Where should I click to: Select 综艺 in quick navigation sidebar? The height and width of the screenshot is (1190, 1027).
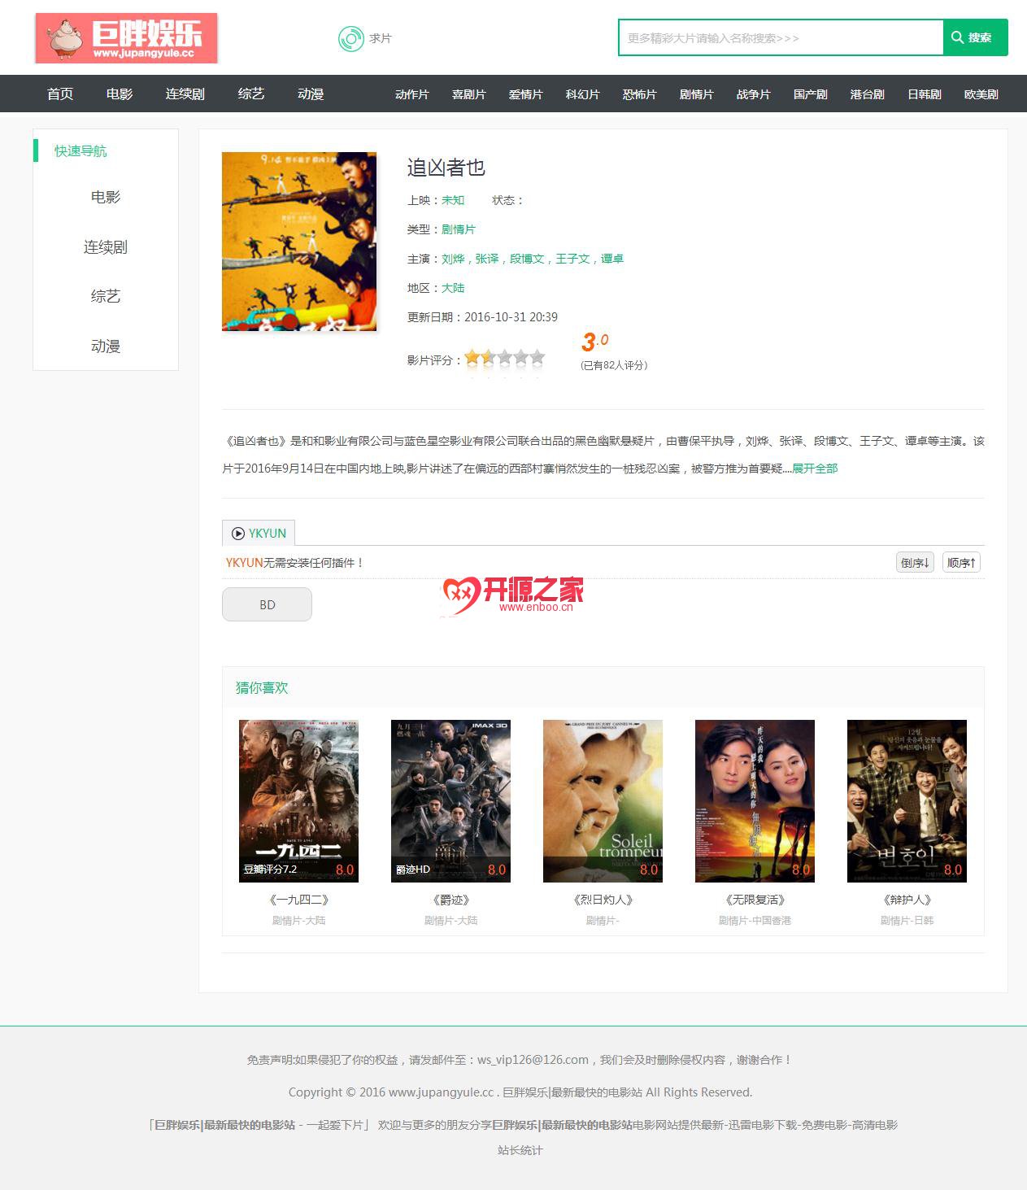click(106, 296)
